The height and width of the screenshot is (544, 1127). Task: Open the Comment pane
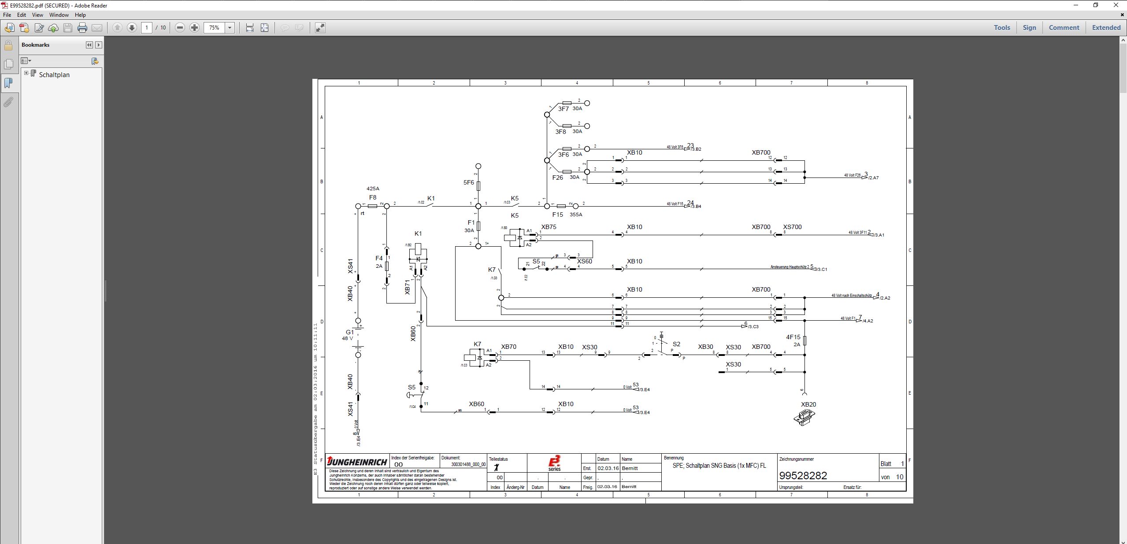1064,27
